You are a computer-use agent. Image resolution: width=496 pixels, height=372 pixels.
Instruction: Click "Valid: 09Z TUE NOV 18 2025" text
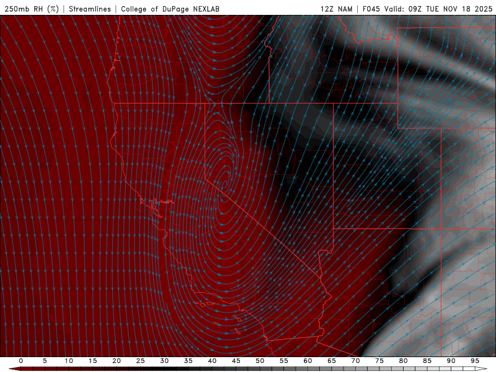coord(438,9)
